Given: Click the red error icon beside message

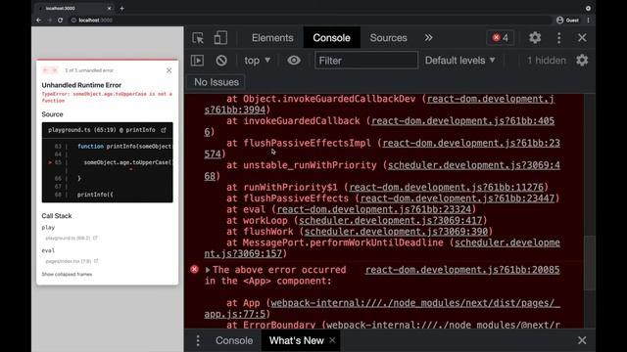Looking at the screenshot, I should click(194, 270).
